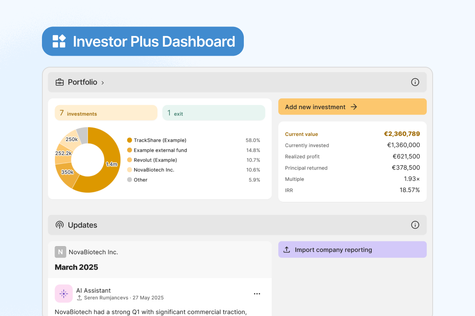Open the Updates section info icon
The width and height of the screenshot is (475, 316).
tap(415, 225)
